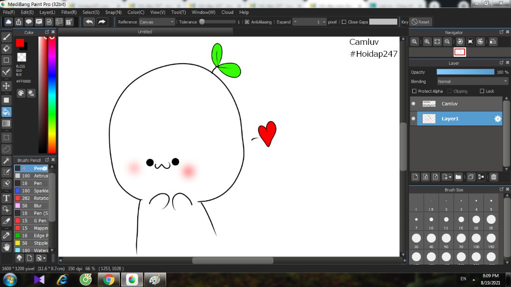The height and width of the screenshot is (287, 511).
Task: Open the Select menu
Action: [91, 12]
